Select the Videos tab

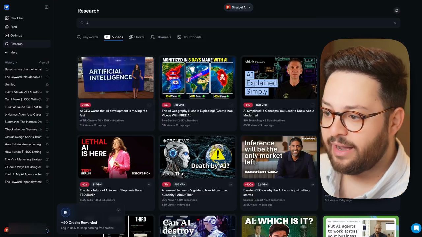(x=114, y=37)
